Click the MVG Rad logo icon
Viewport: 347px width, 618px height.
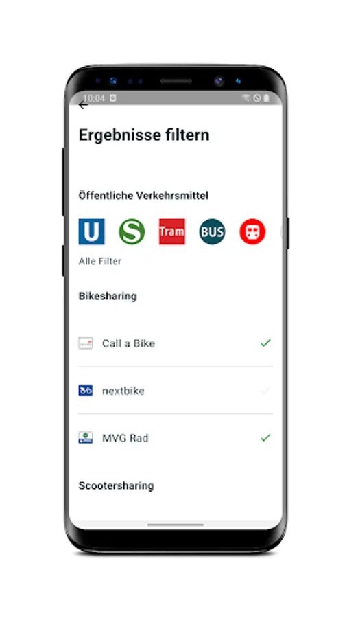tap(86, 438)
